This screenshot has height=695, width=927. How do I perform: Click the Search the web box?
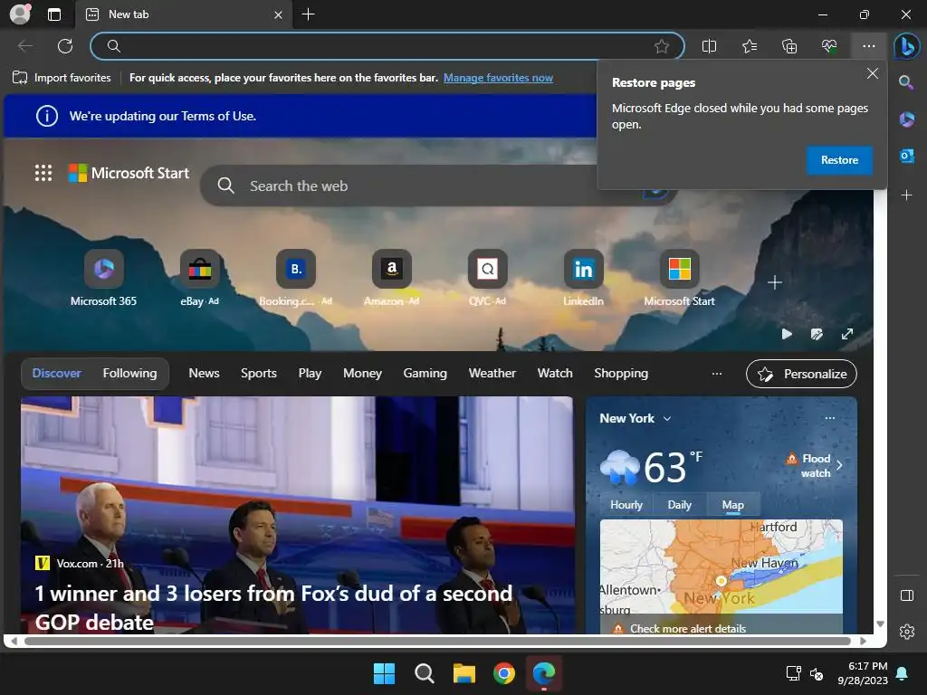click(x=437, y=186)
